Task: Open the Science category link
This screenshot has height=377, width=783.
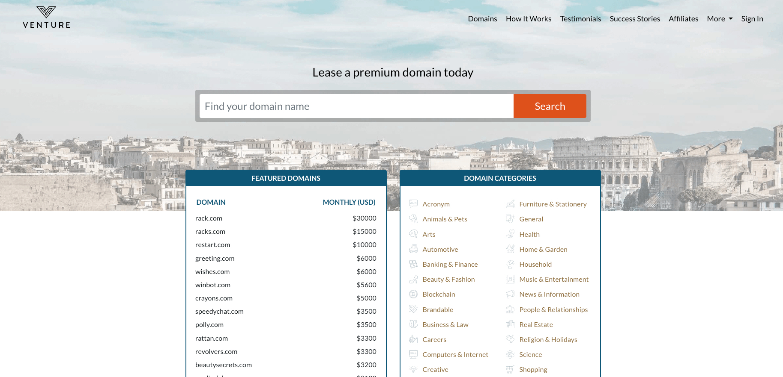Action: (x=530, y=354)
